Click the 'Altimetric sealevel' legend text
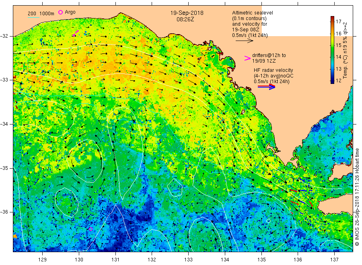 click(x=252, y=13)
